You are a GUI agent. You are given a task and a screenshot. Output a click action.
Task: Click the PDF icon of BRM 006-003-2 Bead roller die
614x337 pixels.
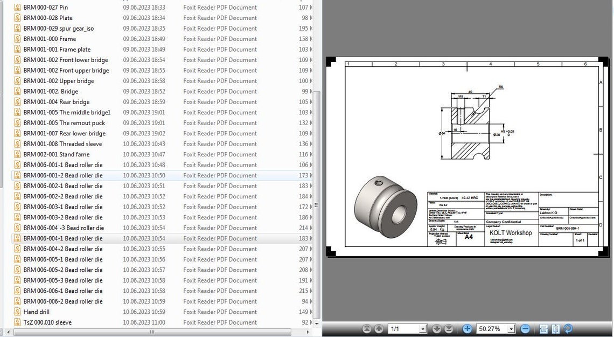click(17, 217)
